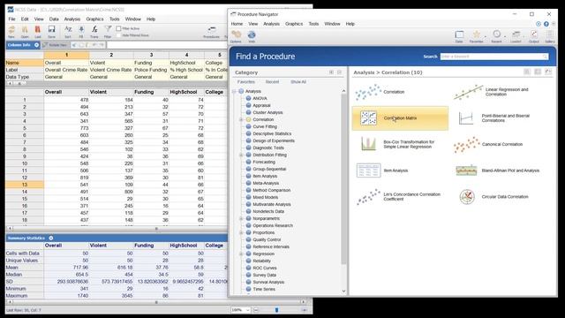Image resolution: width=565 pixels, height=318 pixels.
Task: Open the Trans (fx) transformation tool
Action: (94, 32)
